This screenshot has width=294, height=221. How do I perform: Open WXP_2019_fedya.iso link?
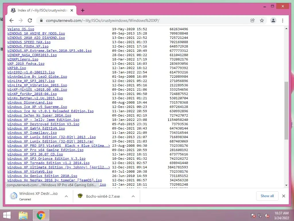click(26, 64)
